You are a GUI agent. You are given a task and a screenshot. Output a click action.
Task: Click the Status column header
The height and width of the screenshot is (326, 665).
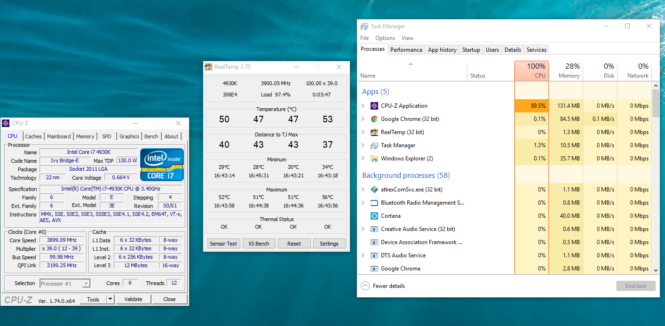click(x=491, y=71)
